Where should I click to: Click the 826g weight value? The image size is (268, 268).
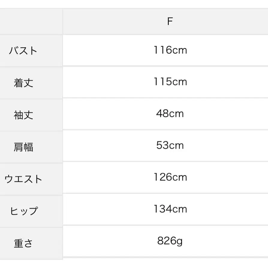pos(170,240)
